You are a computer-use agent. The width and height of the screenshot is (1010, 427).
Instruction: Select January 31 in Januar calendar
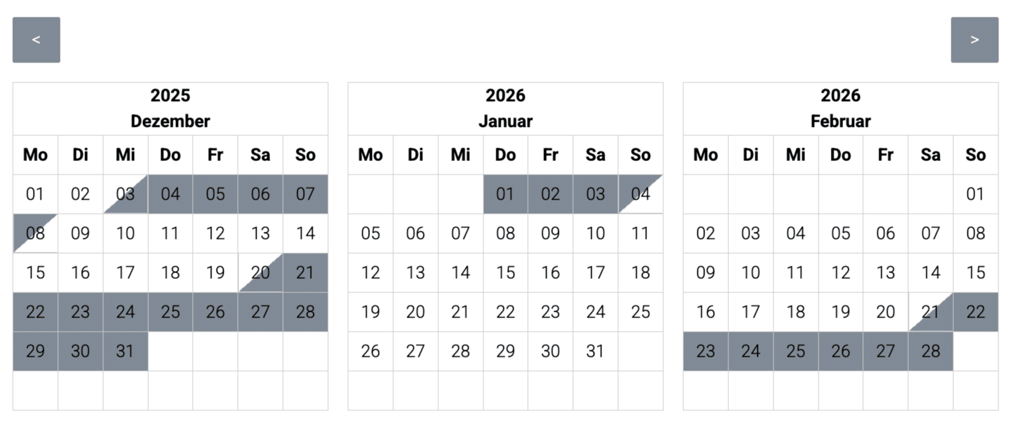click(595, 351)
